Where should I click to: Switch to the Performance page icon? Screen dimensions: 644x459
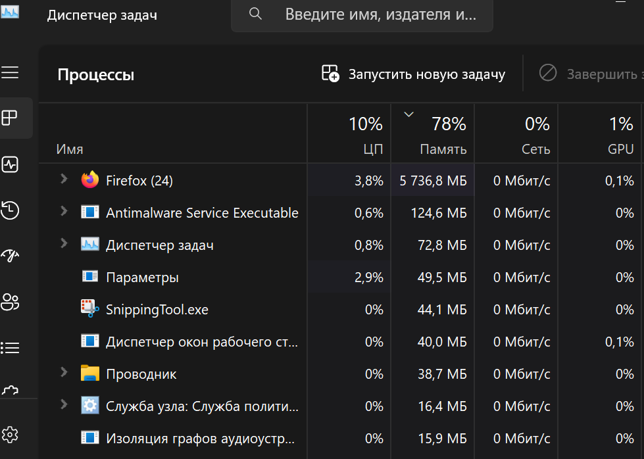[x=10, y=164]
